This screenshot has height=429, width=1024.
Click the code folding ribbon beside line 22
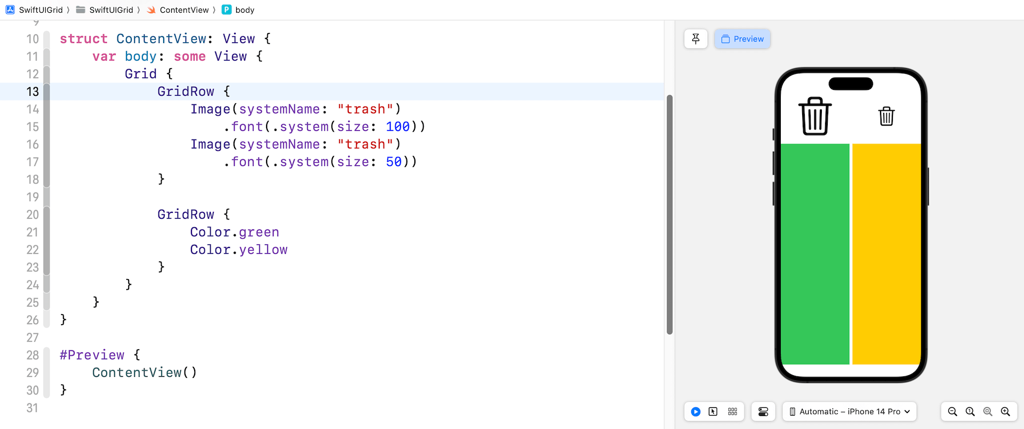[x=46, y=250]
